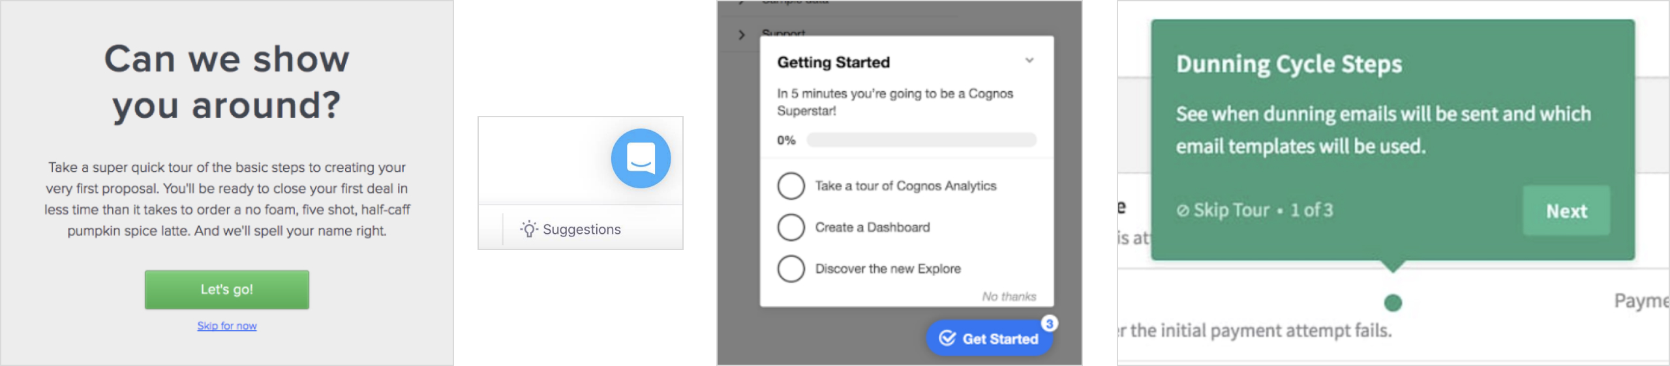Click the 'Skip Tour' text
Image resolution: width=1670 pixels, height=366 pixels.
[x=1231, y=210]
